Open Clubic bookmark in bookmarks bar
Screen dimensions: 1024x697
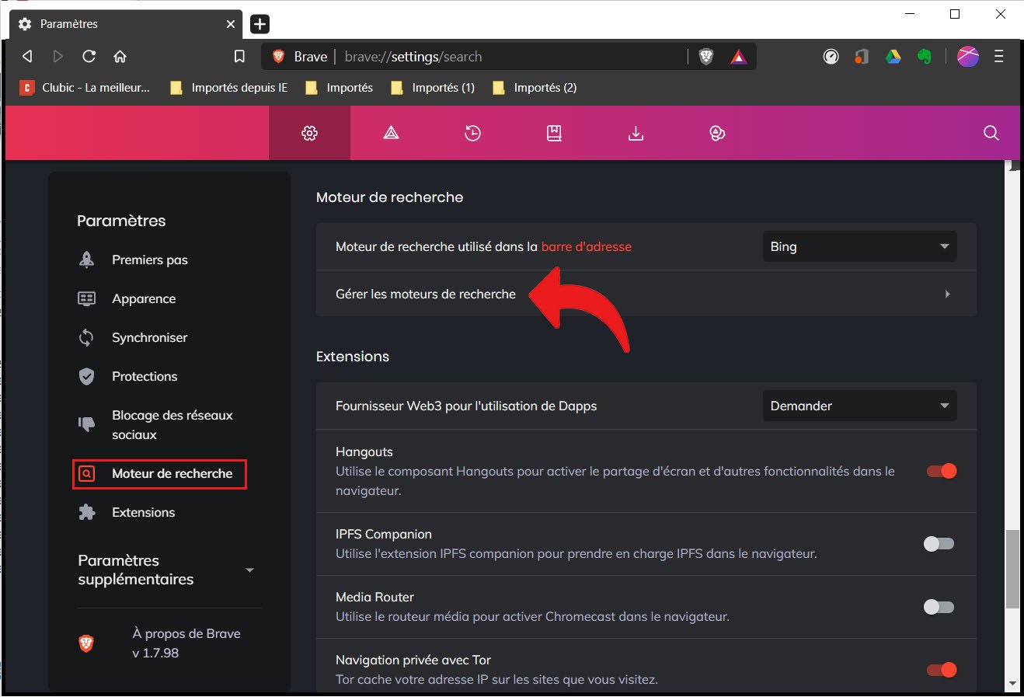pos(85,87)
